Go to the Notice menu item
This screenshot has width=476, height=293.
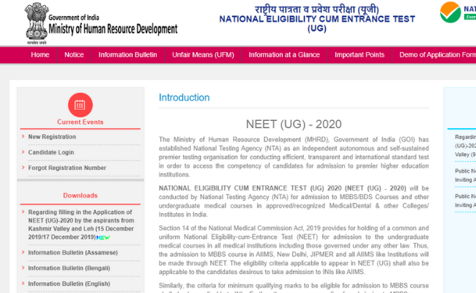click(74, 55)
